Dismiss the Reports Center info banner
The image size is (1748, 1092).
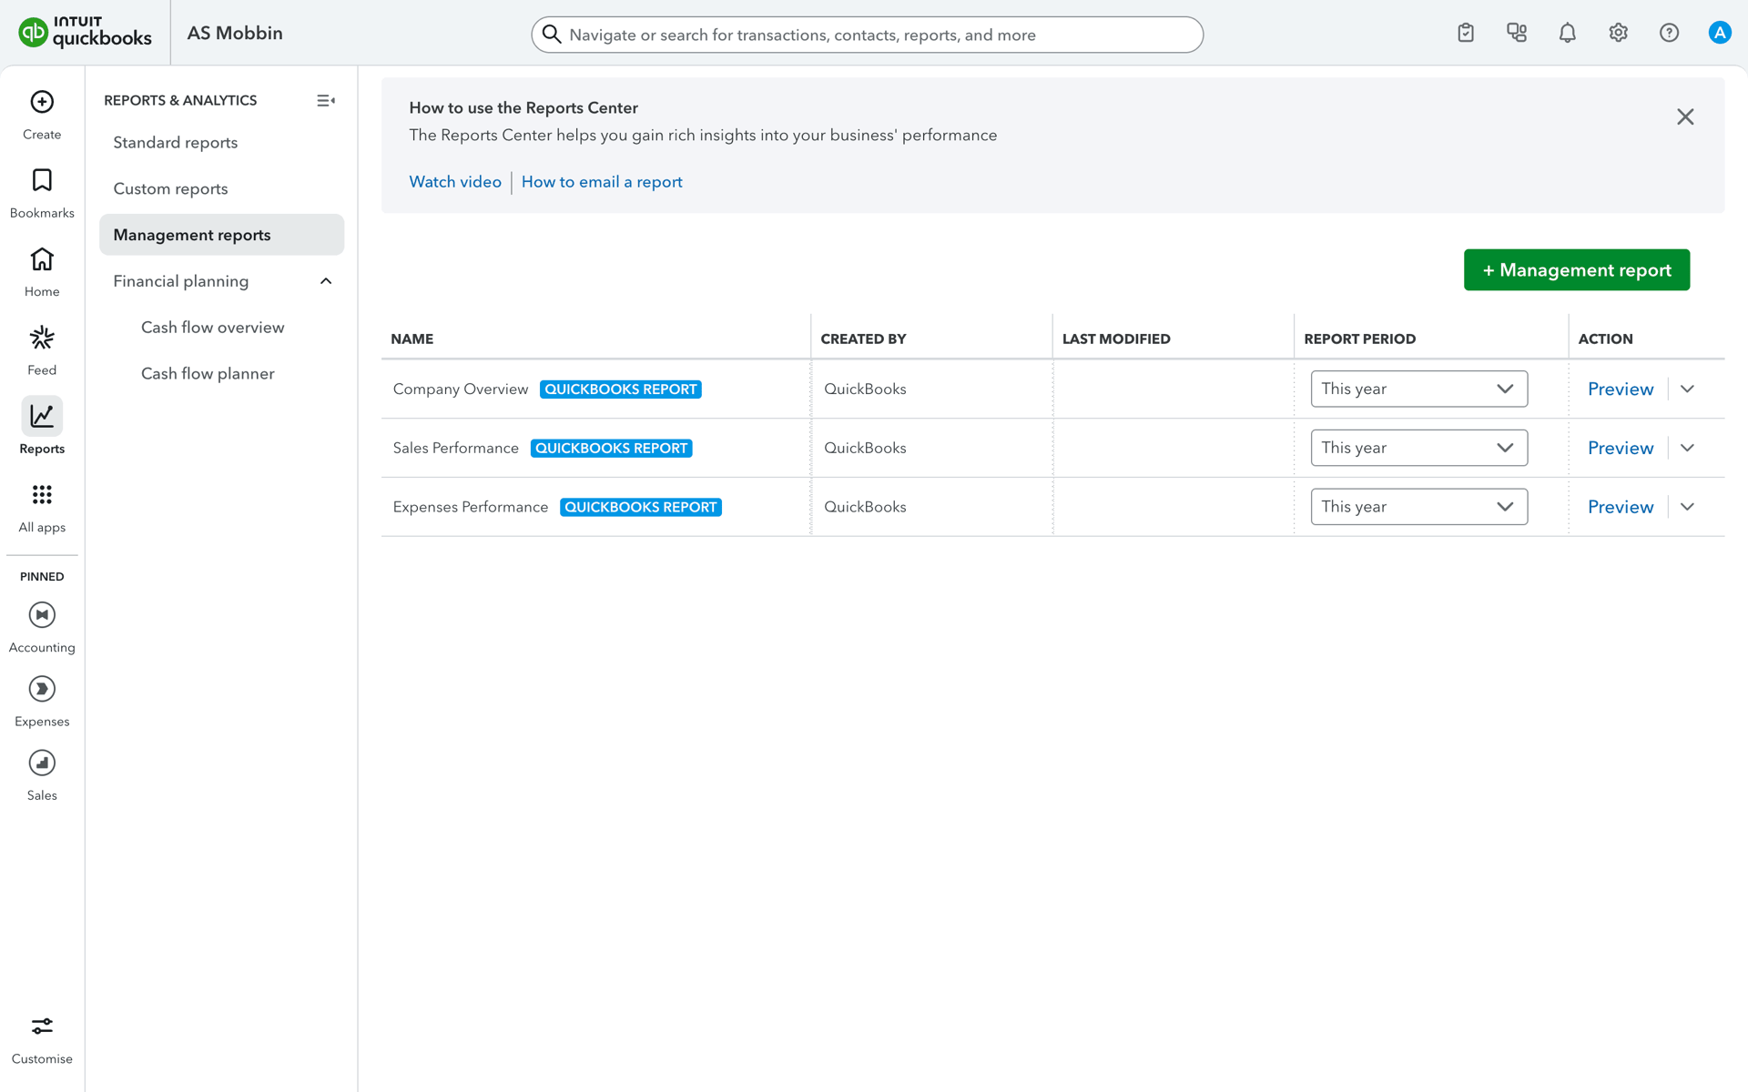tap(1685, 116)
